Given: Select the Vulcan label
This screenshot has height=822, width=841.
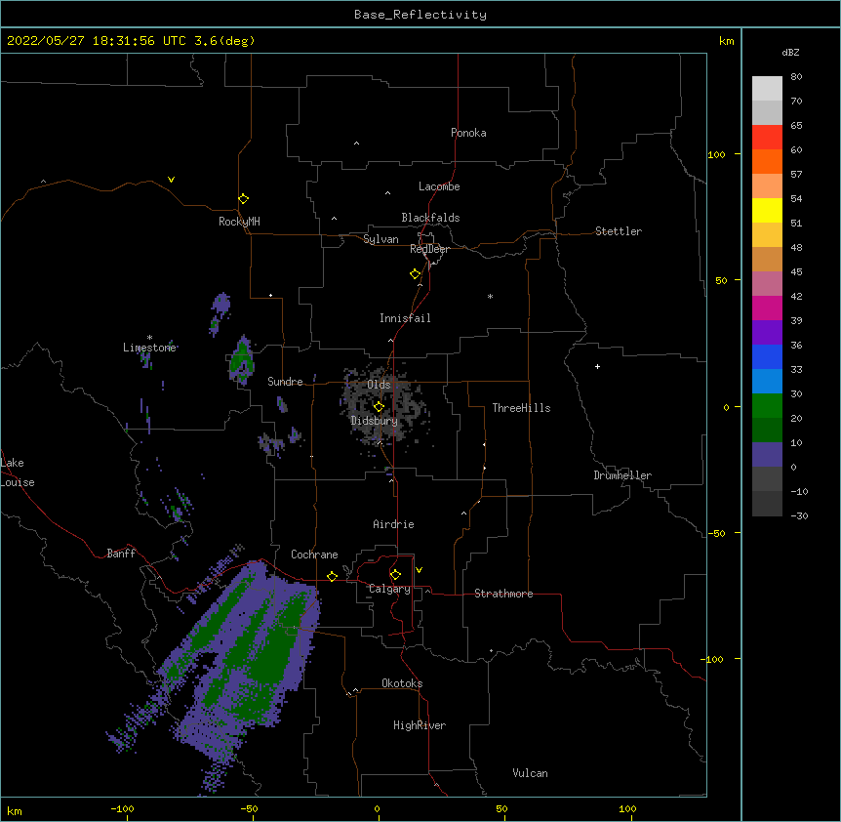Looking at the screenshot, I should tap(530, 773).
